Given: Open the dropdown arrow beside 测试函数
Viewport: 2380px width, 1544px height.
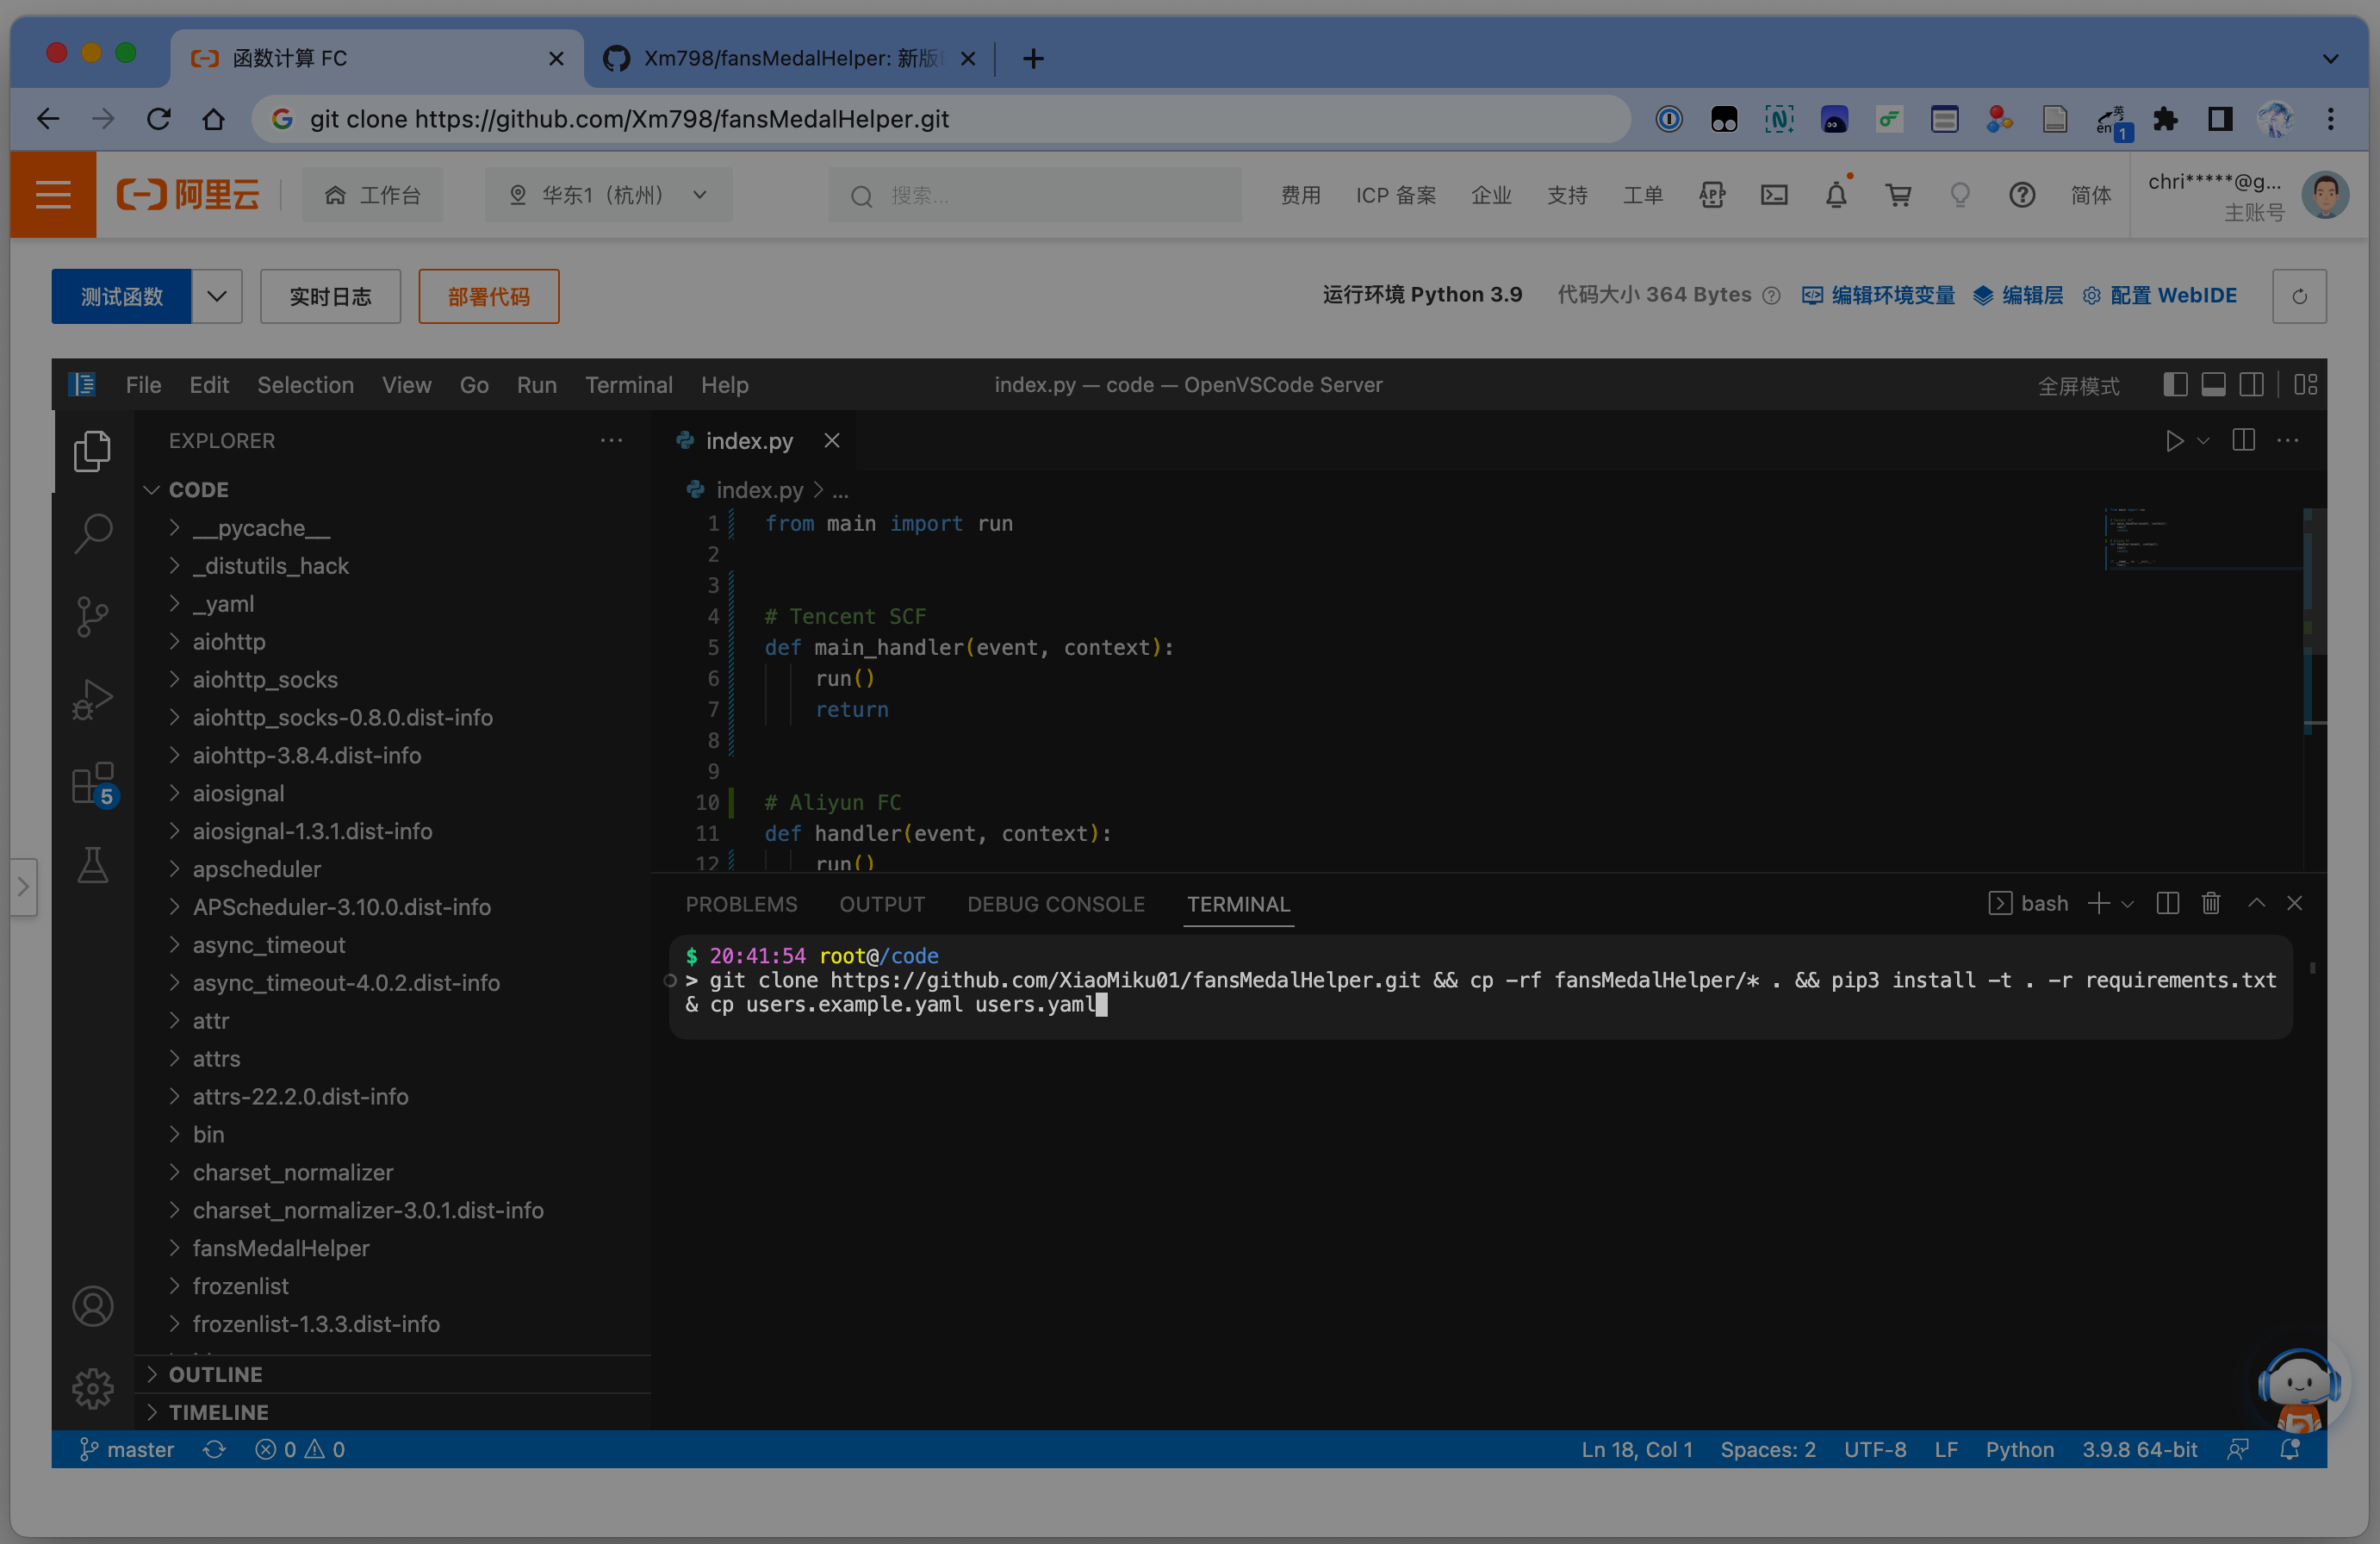Looking at the screenshot, I should click(217, 296).
